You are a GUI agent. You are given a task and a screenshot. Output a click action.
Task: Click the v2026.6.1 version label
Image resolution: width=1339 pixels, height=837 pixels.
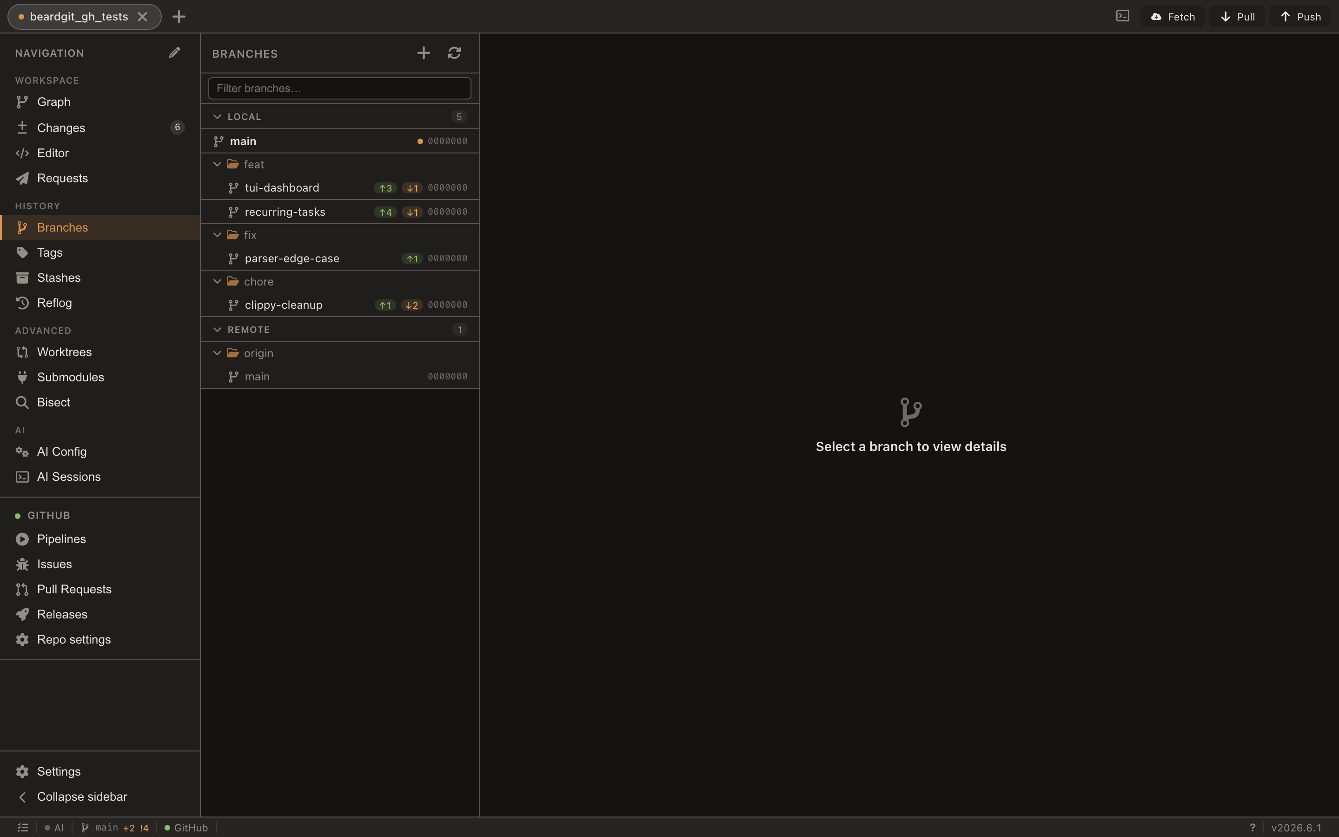click(x=1296, y=828)
